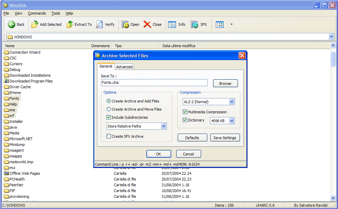Click the Info toolbar icon
The height and width of the screenshot is (209, 338).
[172, 24]
